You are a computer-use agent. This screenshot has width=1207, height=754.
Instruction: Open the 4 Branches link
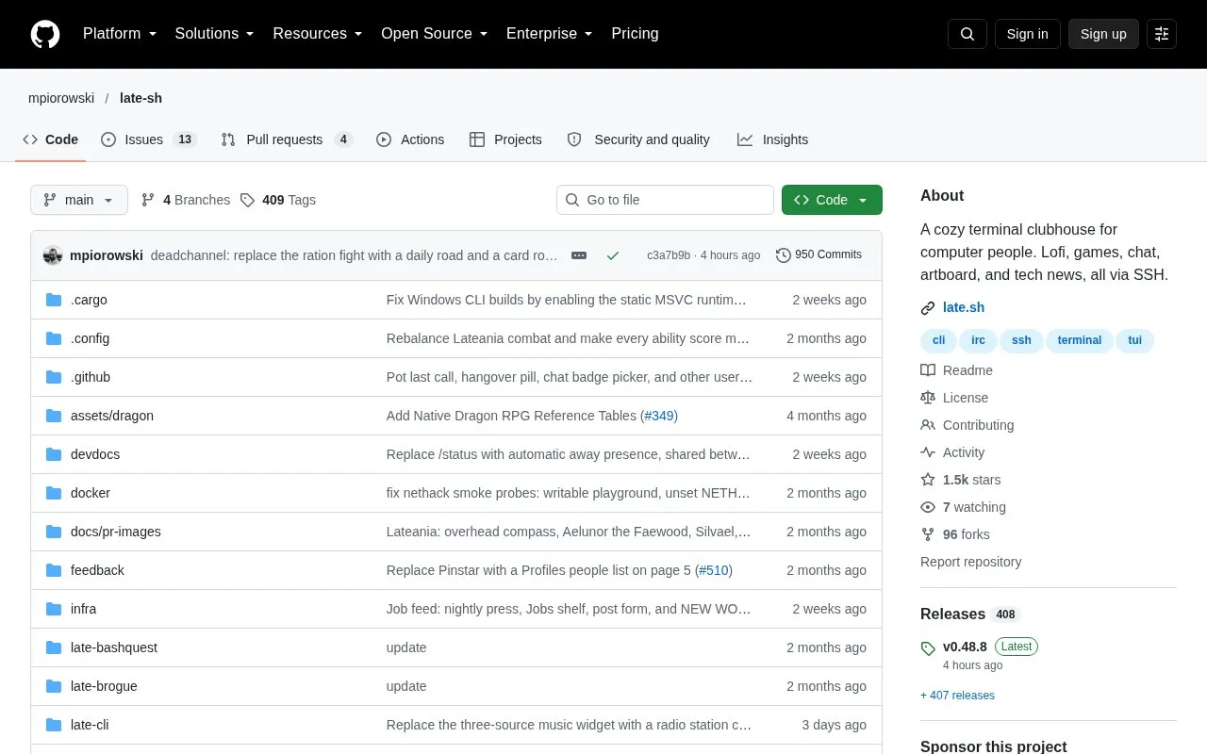pyautogui.click(x=186, y=200)
